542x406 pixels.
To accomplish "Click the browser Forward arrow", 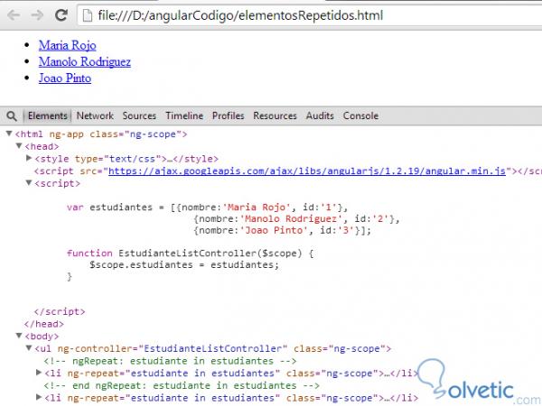I will [x=37, y=15].
